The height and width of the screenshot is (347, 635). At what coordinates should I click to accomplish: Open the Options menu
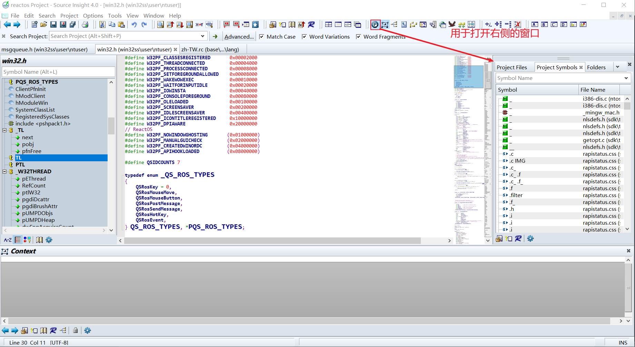[93, 16]
